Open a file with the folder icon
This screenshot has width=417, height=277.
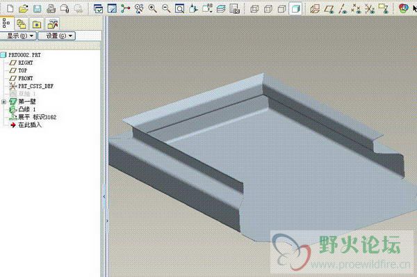pyautogui.click(x=24, y=8)
